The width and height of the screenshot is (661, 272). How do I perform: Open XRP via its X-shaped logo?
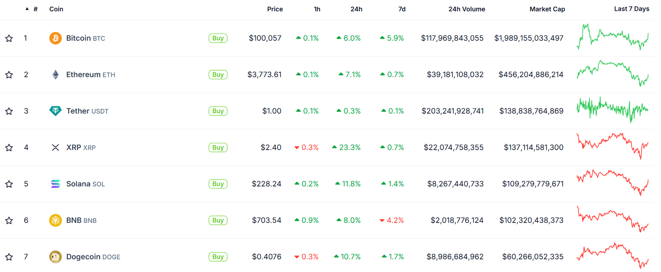pos(55,147)
